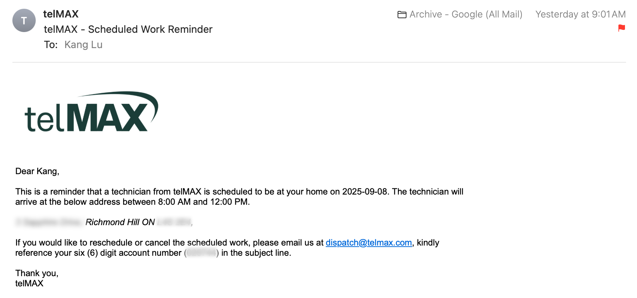Click the telMAX signature at message end
Image resolution: width=637 pixels, height=298 pixels.
[x=29, y=283]
